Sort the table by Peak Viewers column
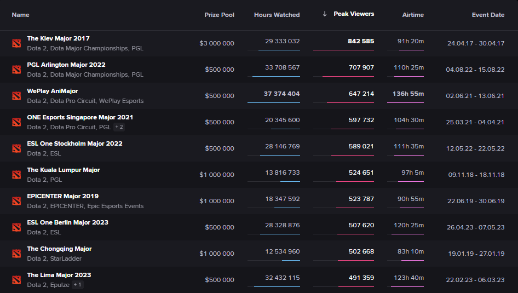Image resolution: width=518 pixels, height=293 pixels. 353,14
